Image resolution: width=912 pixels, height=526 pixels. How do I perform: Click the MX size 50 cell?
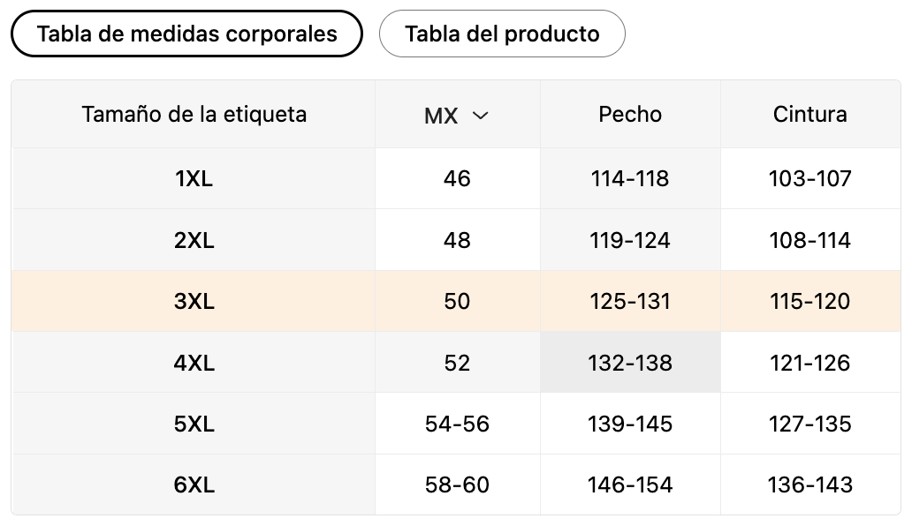pos(457,301)
